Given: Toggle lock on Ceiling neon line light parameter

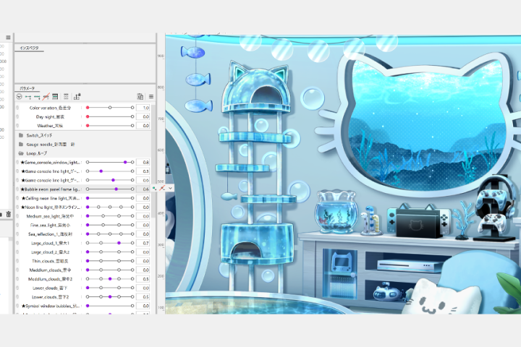Looking at the screenshot, I should coord(17,198).
